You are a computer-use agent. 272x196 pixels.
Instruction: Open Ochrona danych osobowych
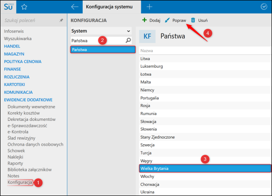pyautogui.click(x=36, y=144)
